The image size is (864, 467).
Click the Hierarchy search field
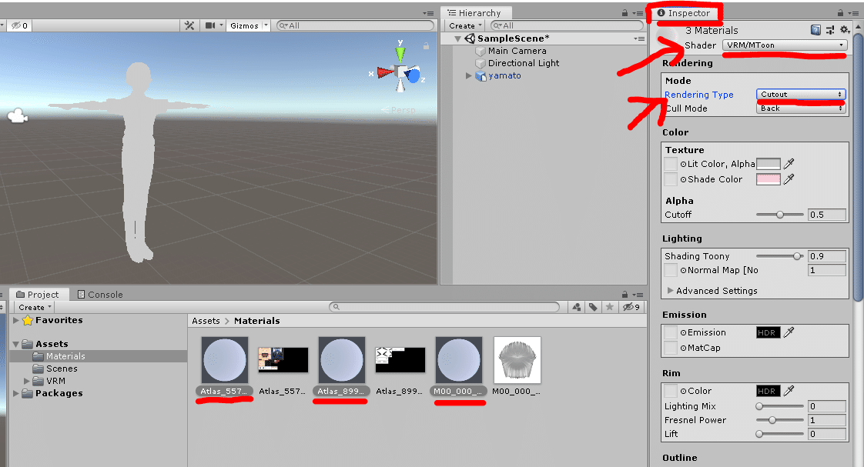[567, 25]
